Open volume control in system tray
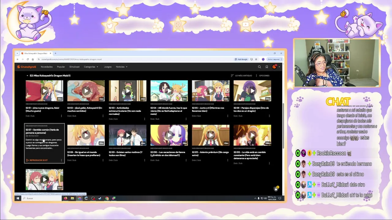 coord(265,198)
